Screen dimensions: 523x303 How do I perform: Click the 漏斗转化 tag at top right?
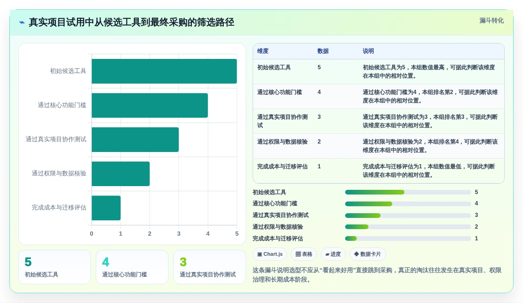491,21
